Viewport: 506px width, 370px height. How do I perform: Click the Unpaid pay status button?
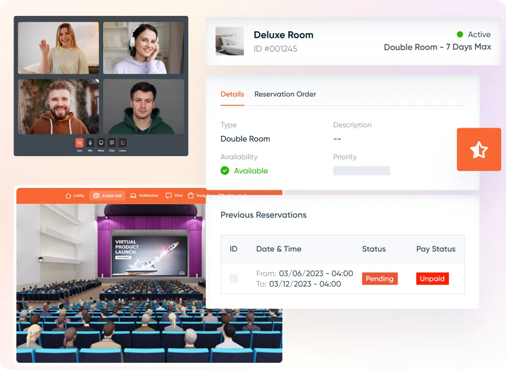[x=432, y=278]
